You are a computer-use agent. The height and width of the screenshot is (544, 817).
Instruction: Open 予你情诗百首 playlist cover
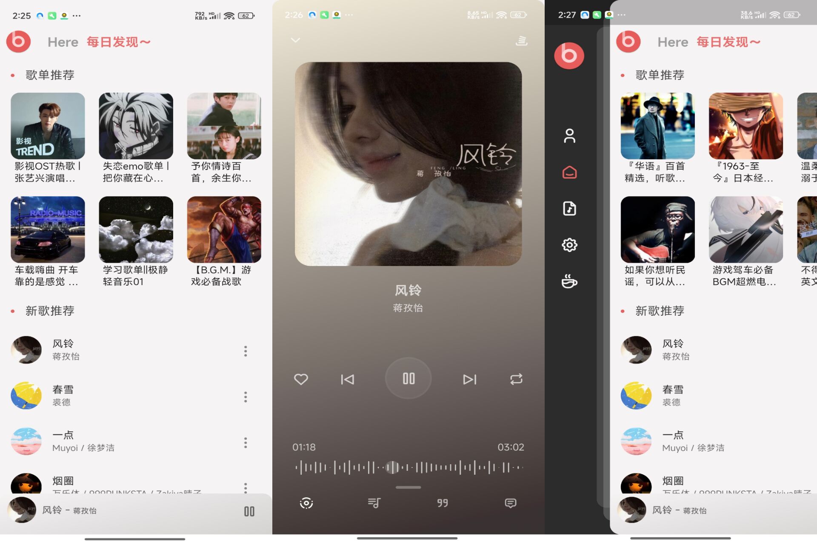pyautogui.click(x=224, y=126)
